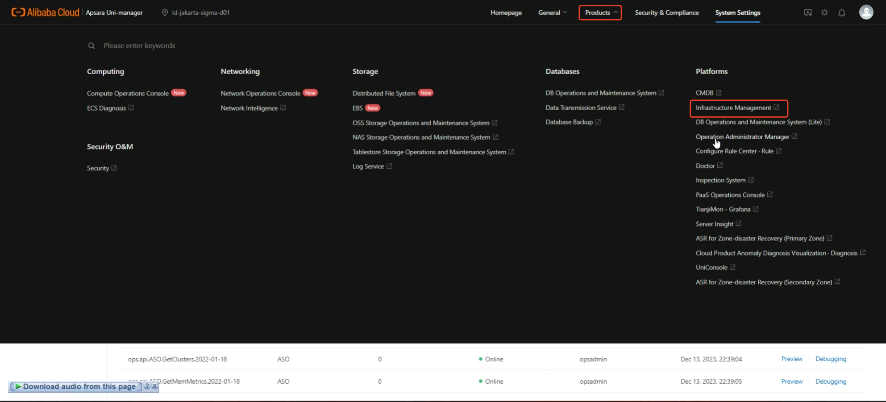The width and height of the screenshot is (886, 402).
Task: Select ops.api.ASO.GetClusters.2022-01-18 cell
Action: tap(177, 359)
